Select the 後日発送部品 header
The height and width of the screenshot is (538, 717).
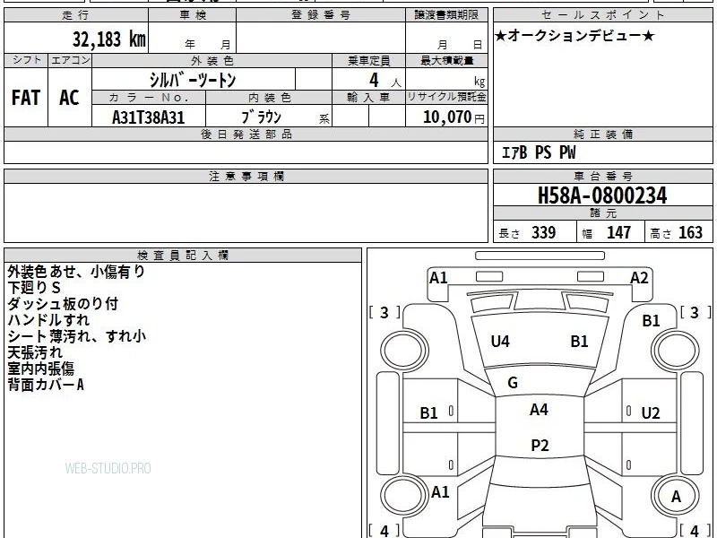pyautogui.click(x=246, y=134)
